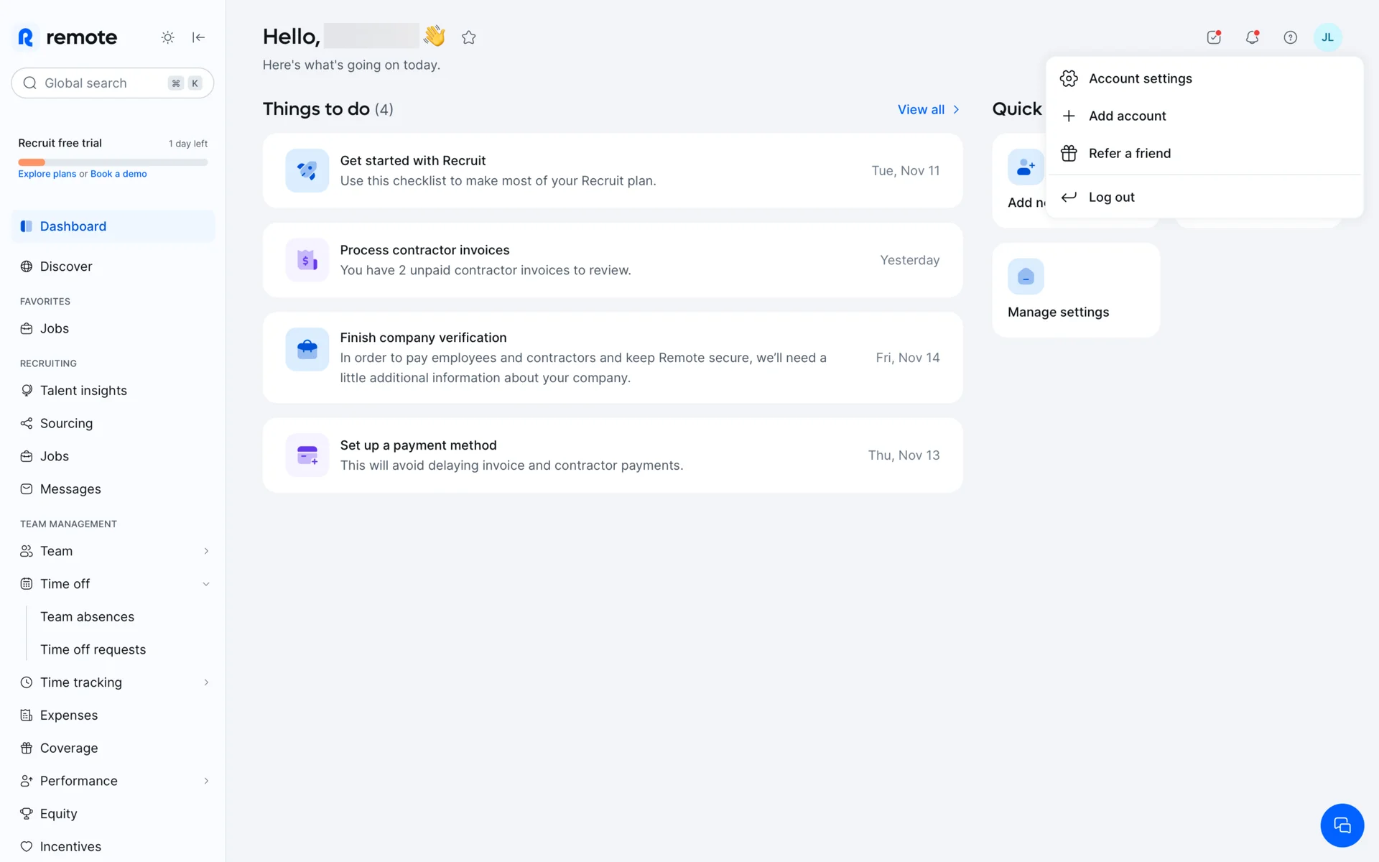Expand the Team submenu chevron
The height and width of the screenshot is (862, 1379).
[206, 551]
